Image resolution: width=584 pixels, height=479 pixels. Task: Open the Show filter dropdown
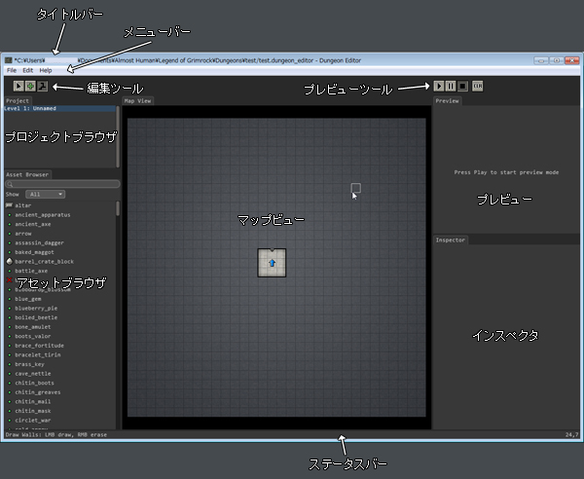click(x=47, y=194)
